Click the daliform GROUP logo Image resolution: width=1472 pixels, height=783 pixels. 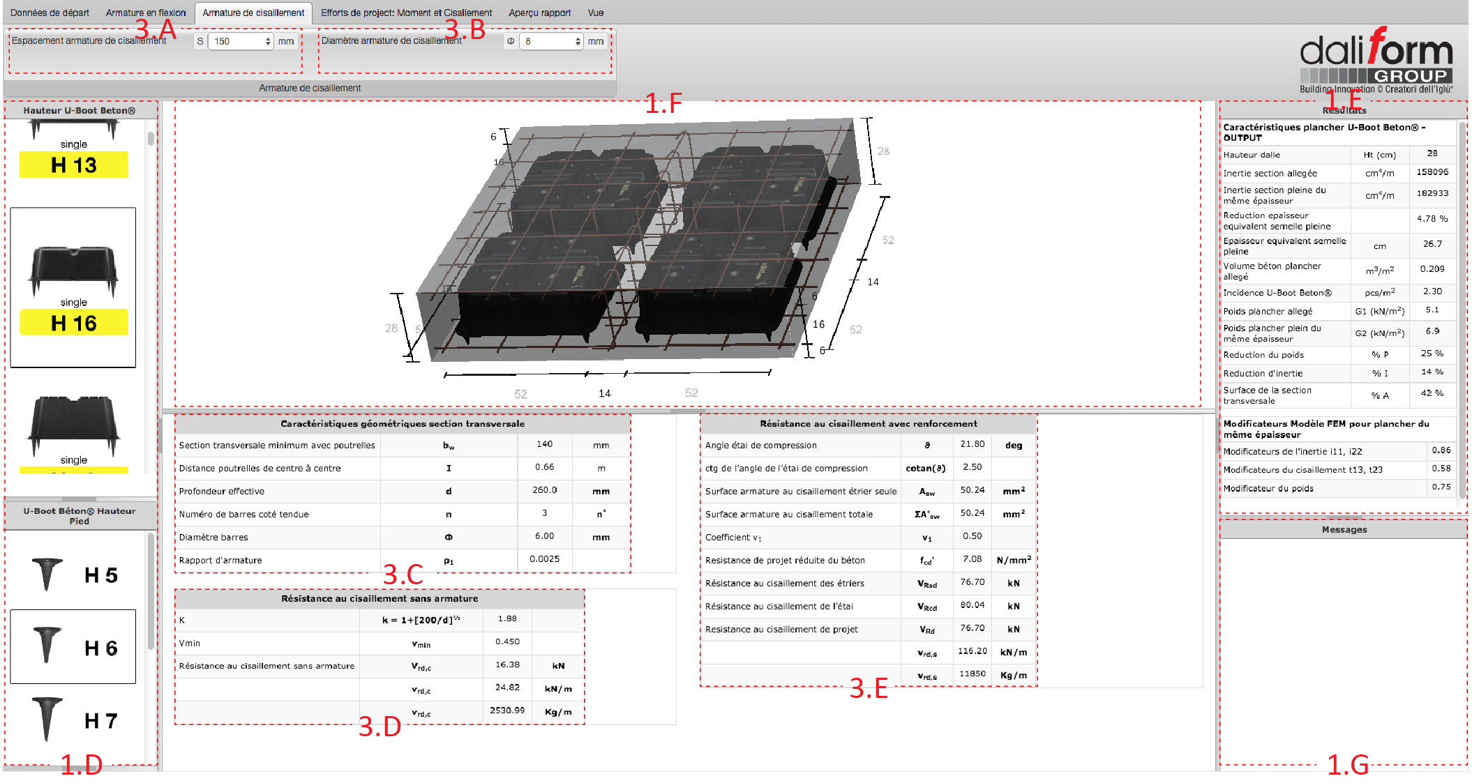1376,60
